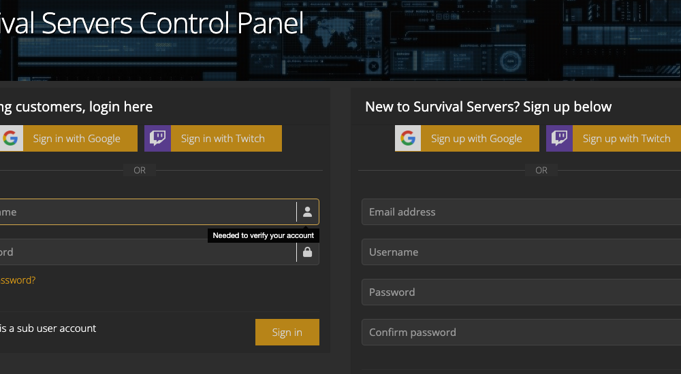Click the Username sign-up field
The image size is (681, 374).
521,252
